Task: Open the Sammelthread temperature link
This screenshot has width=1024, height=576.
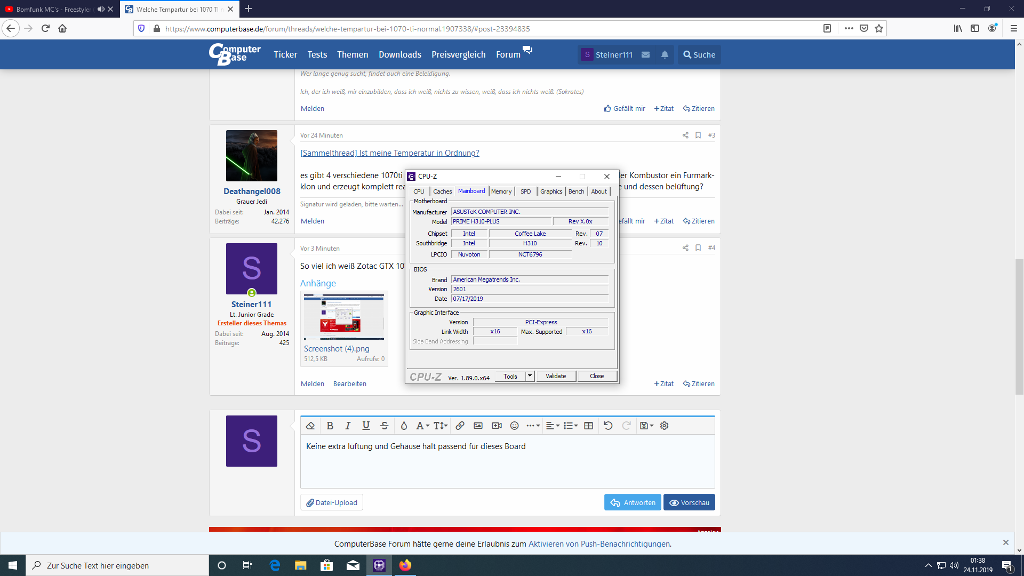Action: [x=389, y=153]
